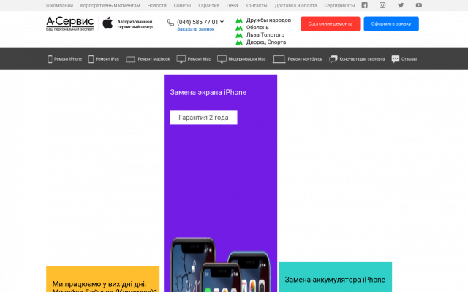Click Гарантия 2 года white button
Screen dimensions: 468x292
pyautogui.click(x=203, y=118)
